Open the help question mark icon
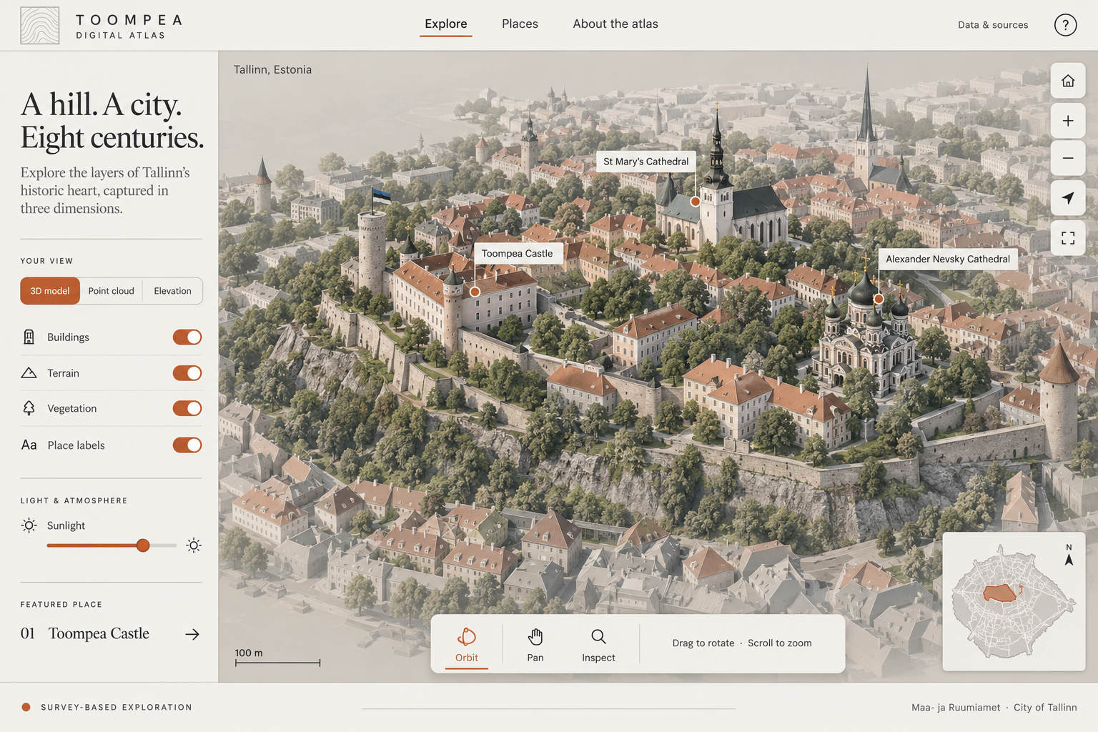The width and height of the screenshot is (1098, 732). point(1065,25)
